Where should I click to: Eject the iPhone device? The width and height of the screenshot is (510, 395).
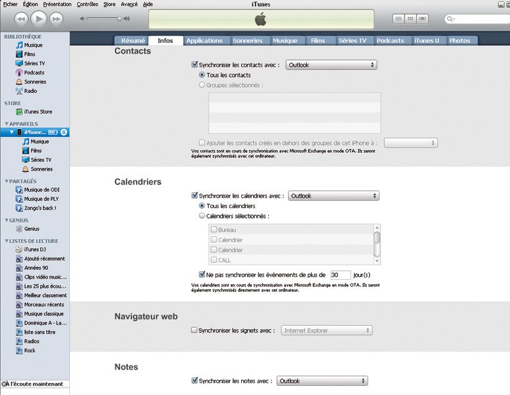[x=65, y=132]
